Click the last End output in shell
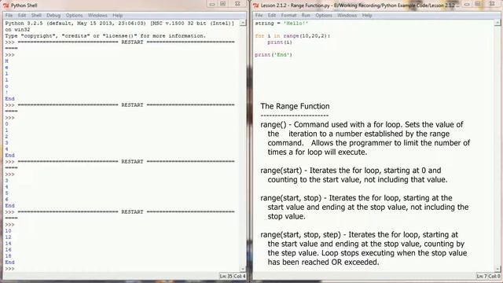 (x=9, y=262)
